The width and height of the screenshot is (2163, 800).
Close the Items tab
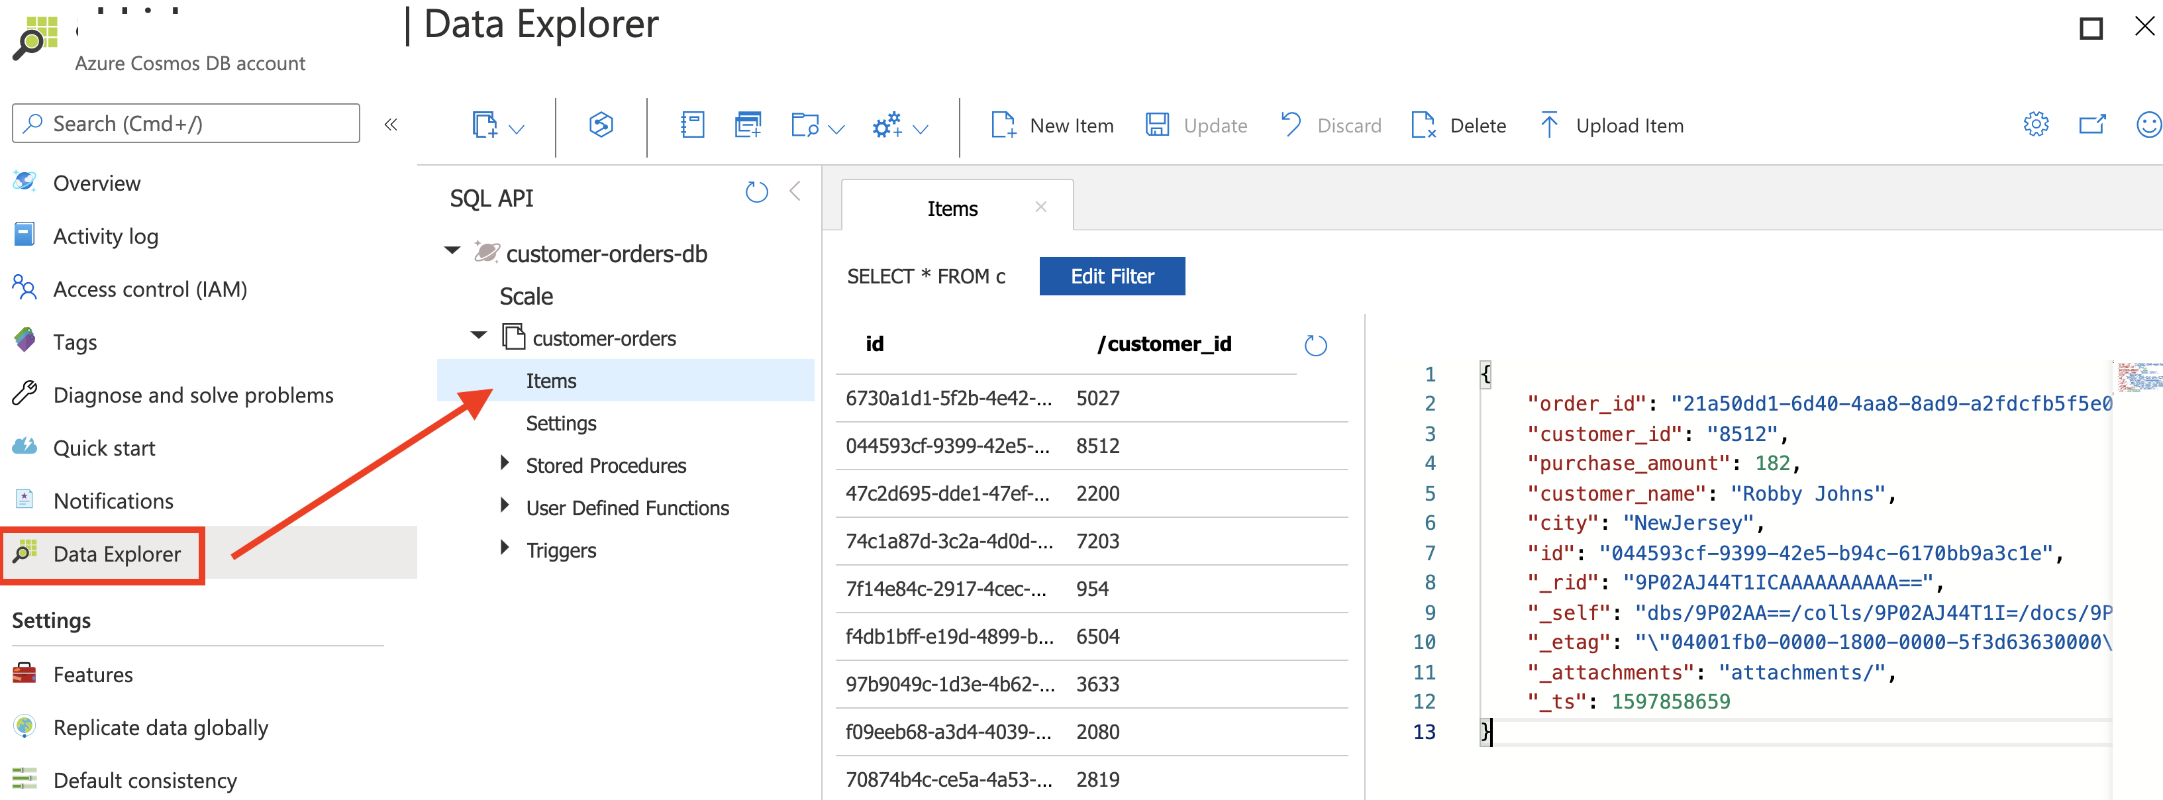point(1040,207)
